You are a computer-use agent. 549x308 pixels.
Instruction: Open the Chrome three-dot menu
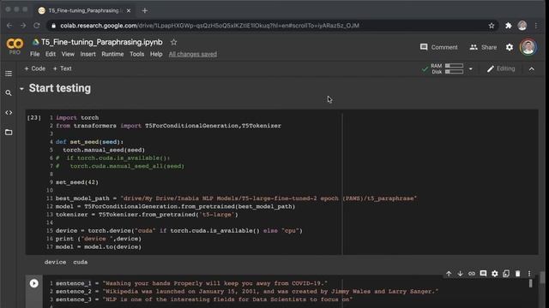(536, 26)
